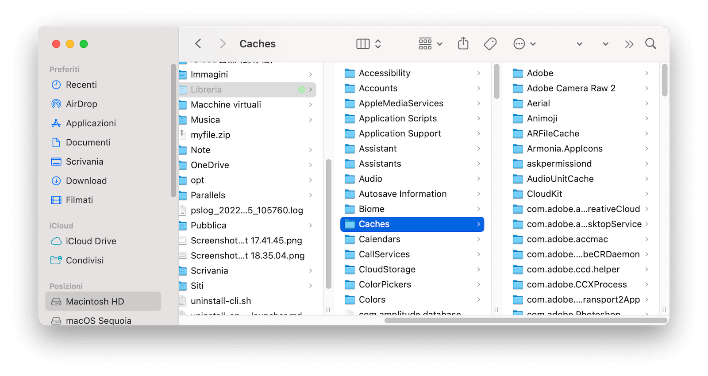Image resolution: width=708 pixels, height=376 pixels.
Task: Select the pslog log file
Action: pyautogui.click(x=248, y=211)
